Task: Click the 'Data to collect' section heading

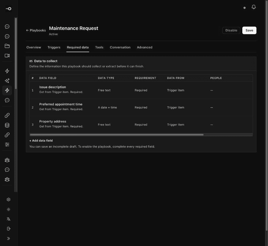Action: coord(46,61)
